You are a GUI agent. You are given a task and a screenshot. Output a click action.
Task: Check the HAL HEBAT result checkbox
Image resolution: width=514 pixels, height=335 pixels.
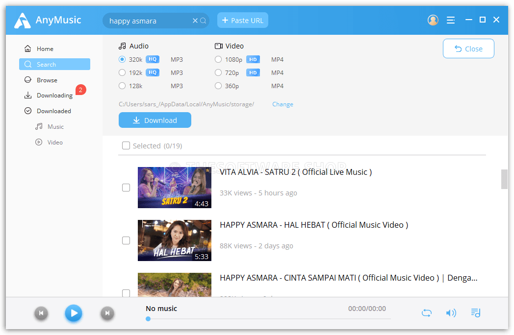(126, 240)
